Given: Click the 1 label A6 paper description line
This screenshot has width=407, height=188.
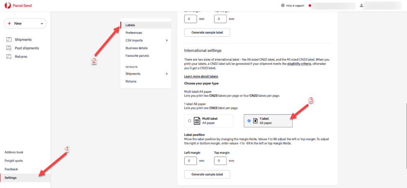Looking at the screenshot, I should (x=211, y=108).
